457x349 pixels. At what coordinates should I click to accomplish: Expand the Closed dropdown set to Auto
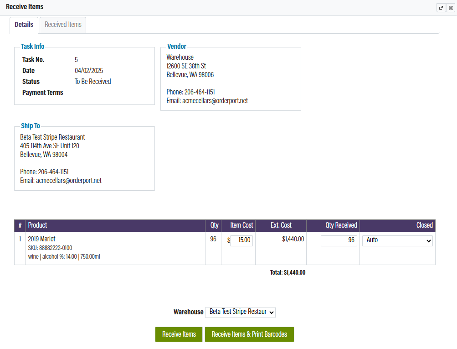[397, 240]
